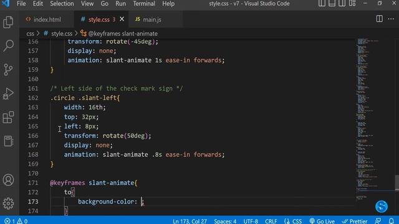Image resolution: width=399 pixels, height=224 pixels.
Task: Click the css folder in the breadcrumb
Action: pyautogui.click(x=30, y=34)
